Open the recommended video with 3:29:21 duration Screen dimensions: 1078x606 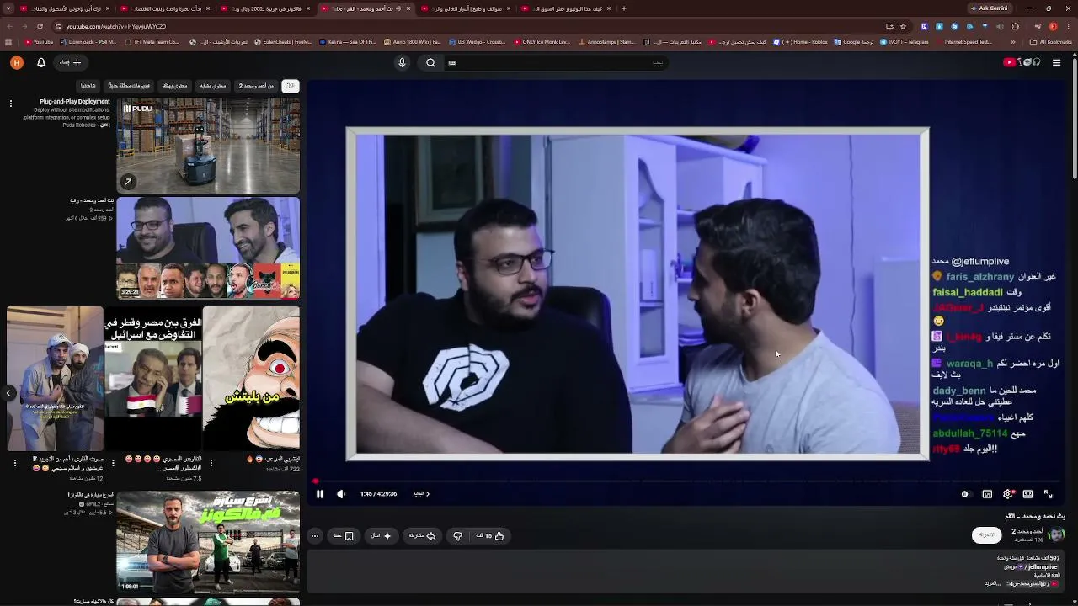(208, 248)
